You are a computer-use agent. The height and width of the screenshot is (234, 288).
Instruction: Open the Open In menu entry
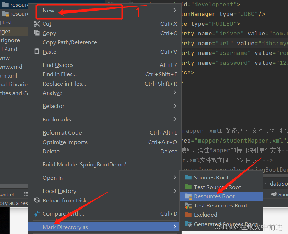tap(105, 178)
